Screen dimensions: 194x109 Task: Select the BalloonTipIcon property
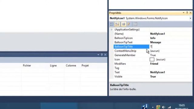pos(131,38)
